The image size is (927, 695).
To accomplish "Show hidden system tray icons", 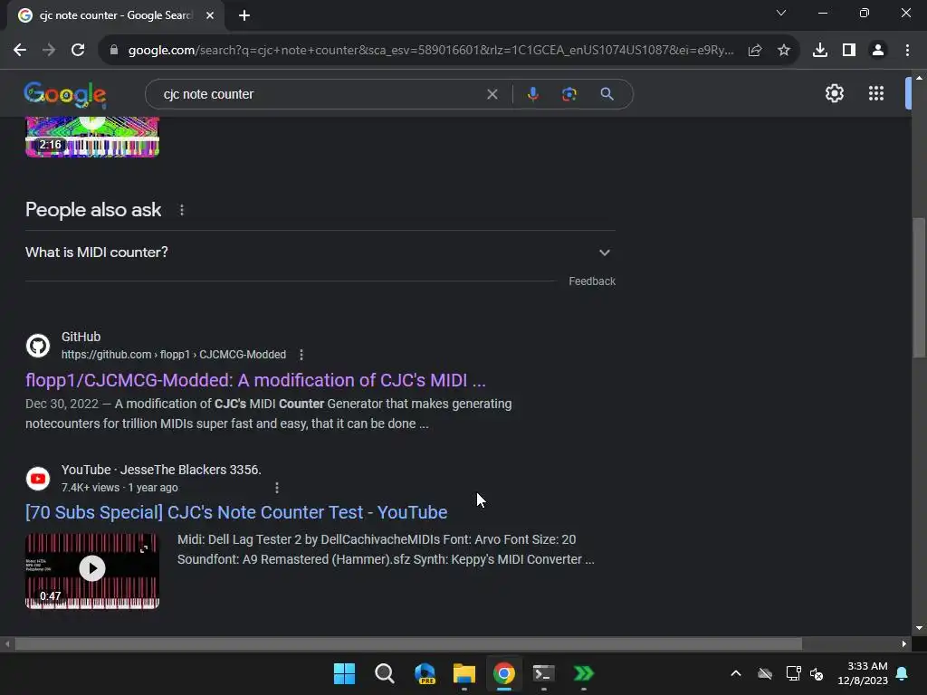I will (x=736, y=673).
